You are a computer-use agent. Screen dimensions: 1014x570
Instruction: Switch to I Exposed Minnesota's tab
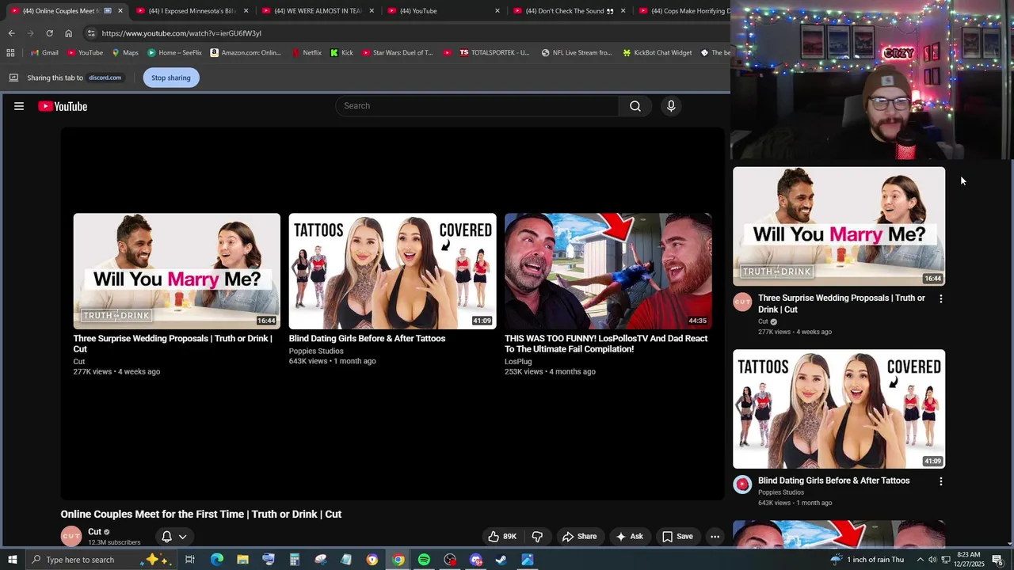[193, 11]
